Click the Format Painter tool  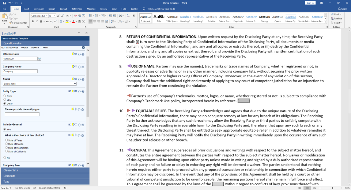click(x=19, y=23)
